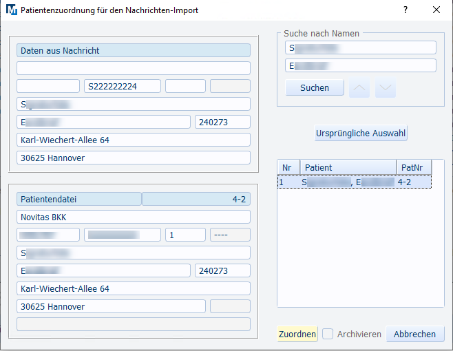Select next result with down chevron
The width and height of the screenshot is (453, 351).
click(x=385, y=87)
